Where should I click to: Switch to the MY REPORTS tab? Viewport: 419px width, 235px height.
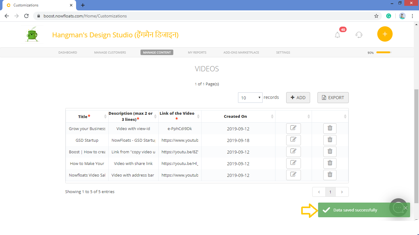(197, 52)
